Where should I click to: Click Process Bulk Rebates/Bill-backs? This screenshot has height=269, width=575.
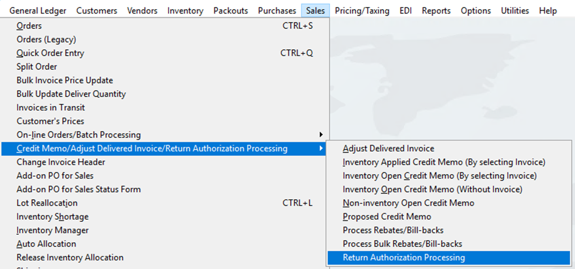point(402,244)
